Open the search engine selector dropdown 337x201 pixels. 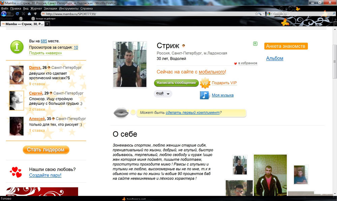269,14
